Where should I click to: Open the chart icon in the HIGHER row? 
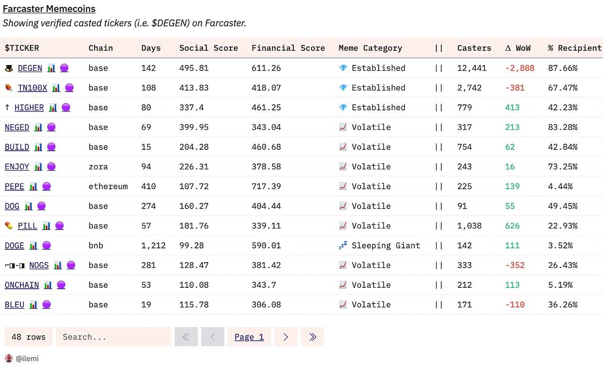tap(53, 108)
